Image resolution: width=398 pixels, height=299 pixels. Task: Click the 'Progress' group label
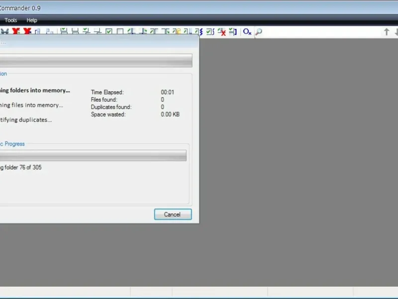point(14,144)
